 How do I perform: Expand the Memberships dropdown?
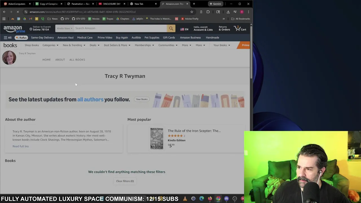pyautogui.click(x=144, y=45)
